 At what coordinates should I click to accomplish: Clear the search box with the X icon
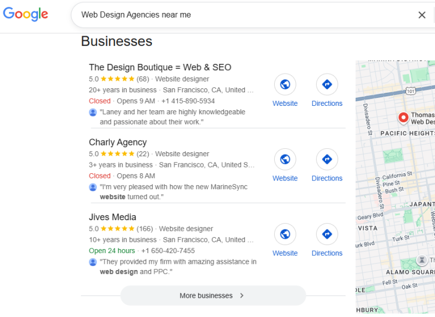coord(421,15)
